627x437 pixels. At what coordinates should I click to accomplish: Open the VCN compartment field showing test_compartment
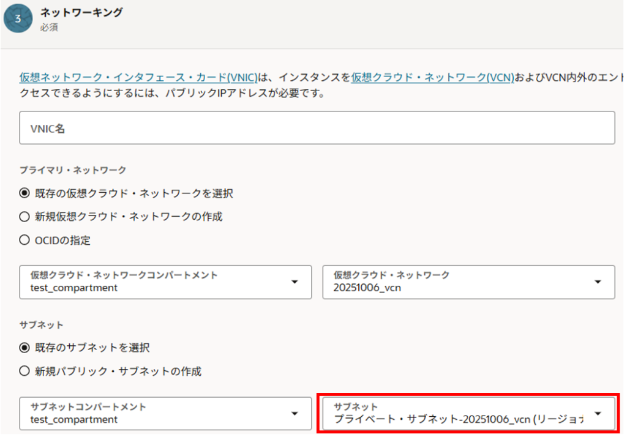pyautogui.click(x=153, y=282)
